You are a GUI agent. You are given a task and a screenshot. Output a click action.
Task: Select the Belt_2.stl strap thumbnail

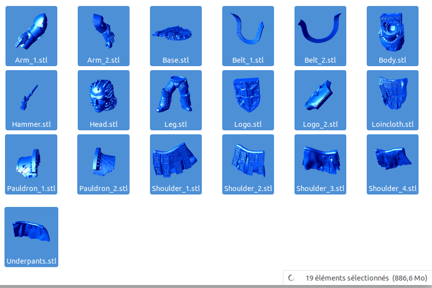[319, 29]
